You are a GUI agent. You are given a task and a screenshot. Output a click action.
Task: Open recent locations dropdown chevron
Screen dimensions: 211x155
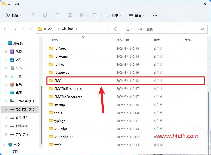pyautogui.click(x=22, y=29)
